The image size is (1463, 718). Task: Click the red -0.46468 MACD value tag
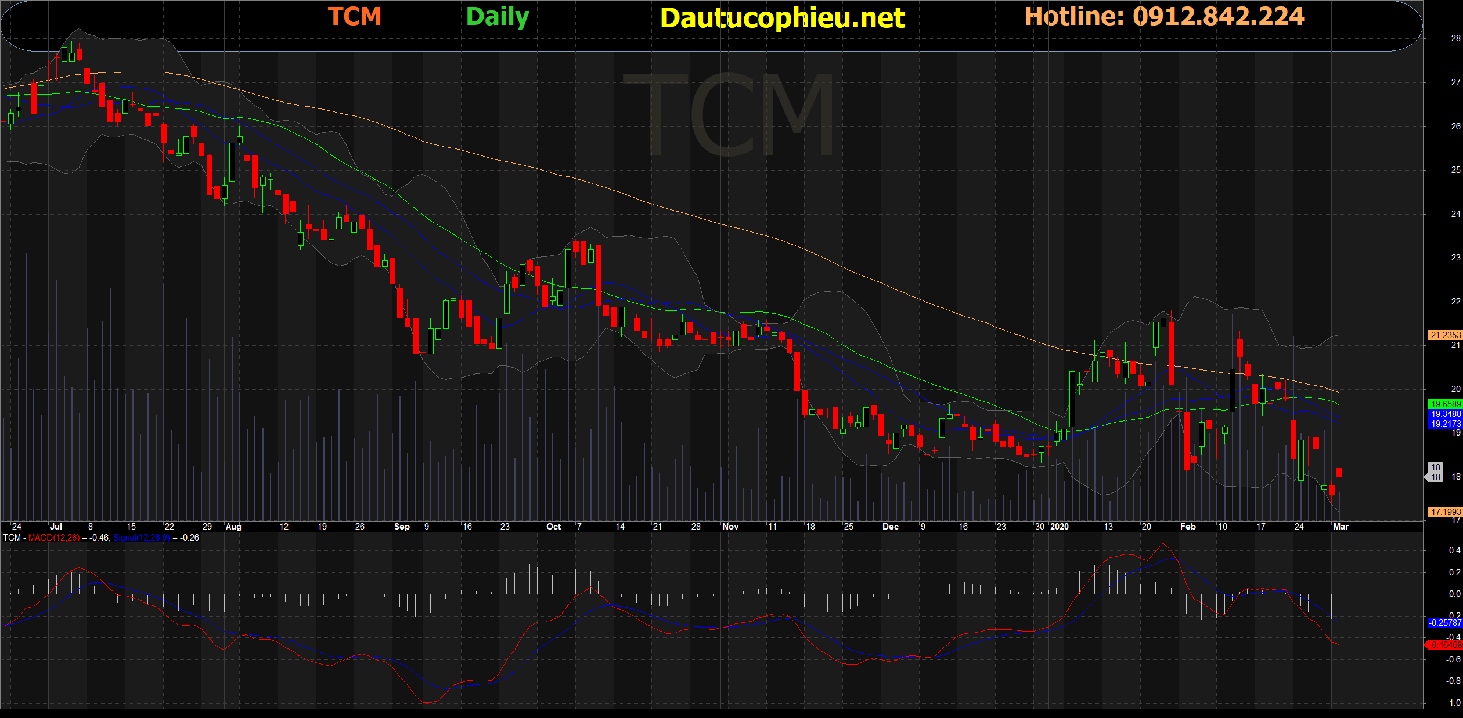click(x=1445, y=644)
